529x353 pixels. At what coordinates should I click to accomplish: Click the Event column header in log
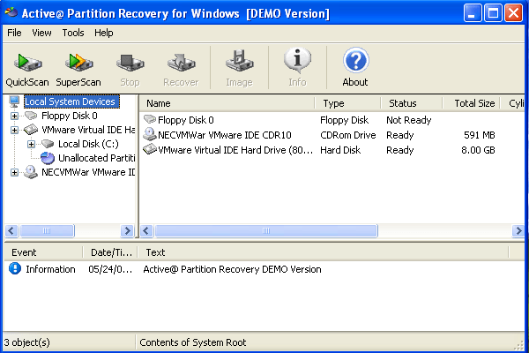pyautogui.click(x=43, y=252)
